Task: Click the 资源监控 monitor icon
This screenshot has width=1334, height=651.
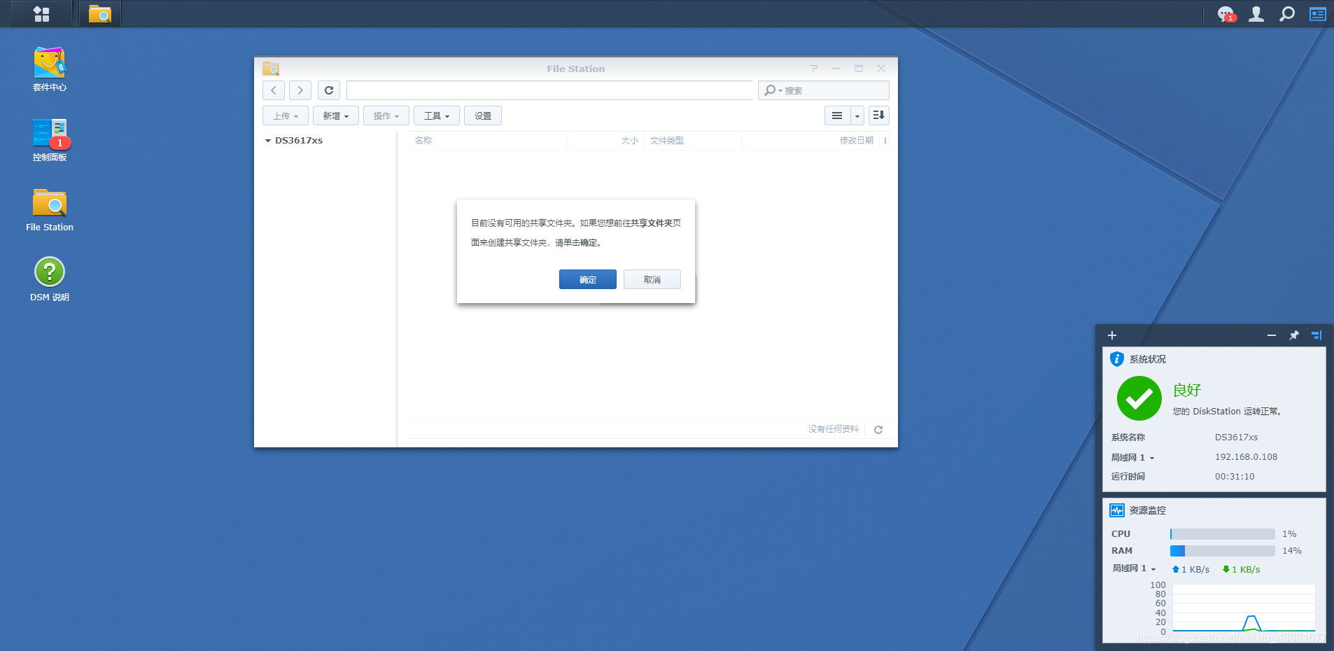Action: point(1117,510)
